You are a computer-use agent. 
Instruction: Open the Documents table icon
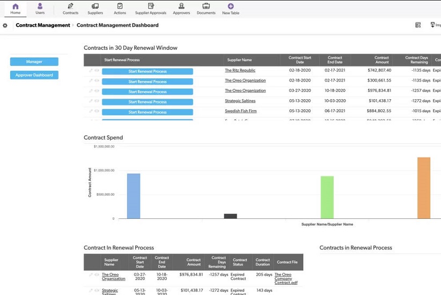pyautogui.click(x=206, y=6)
